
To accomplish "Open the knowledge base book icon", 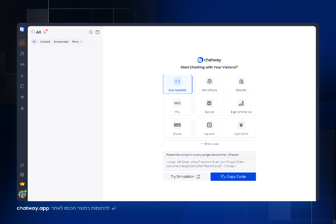I will (22, 86).
